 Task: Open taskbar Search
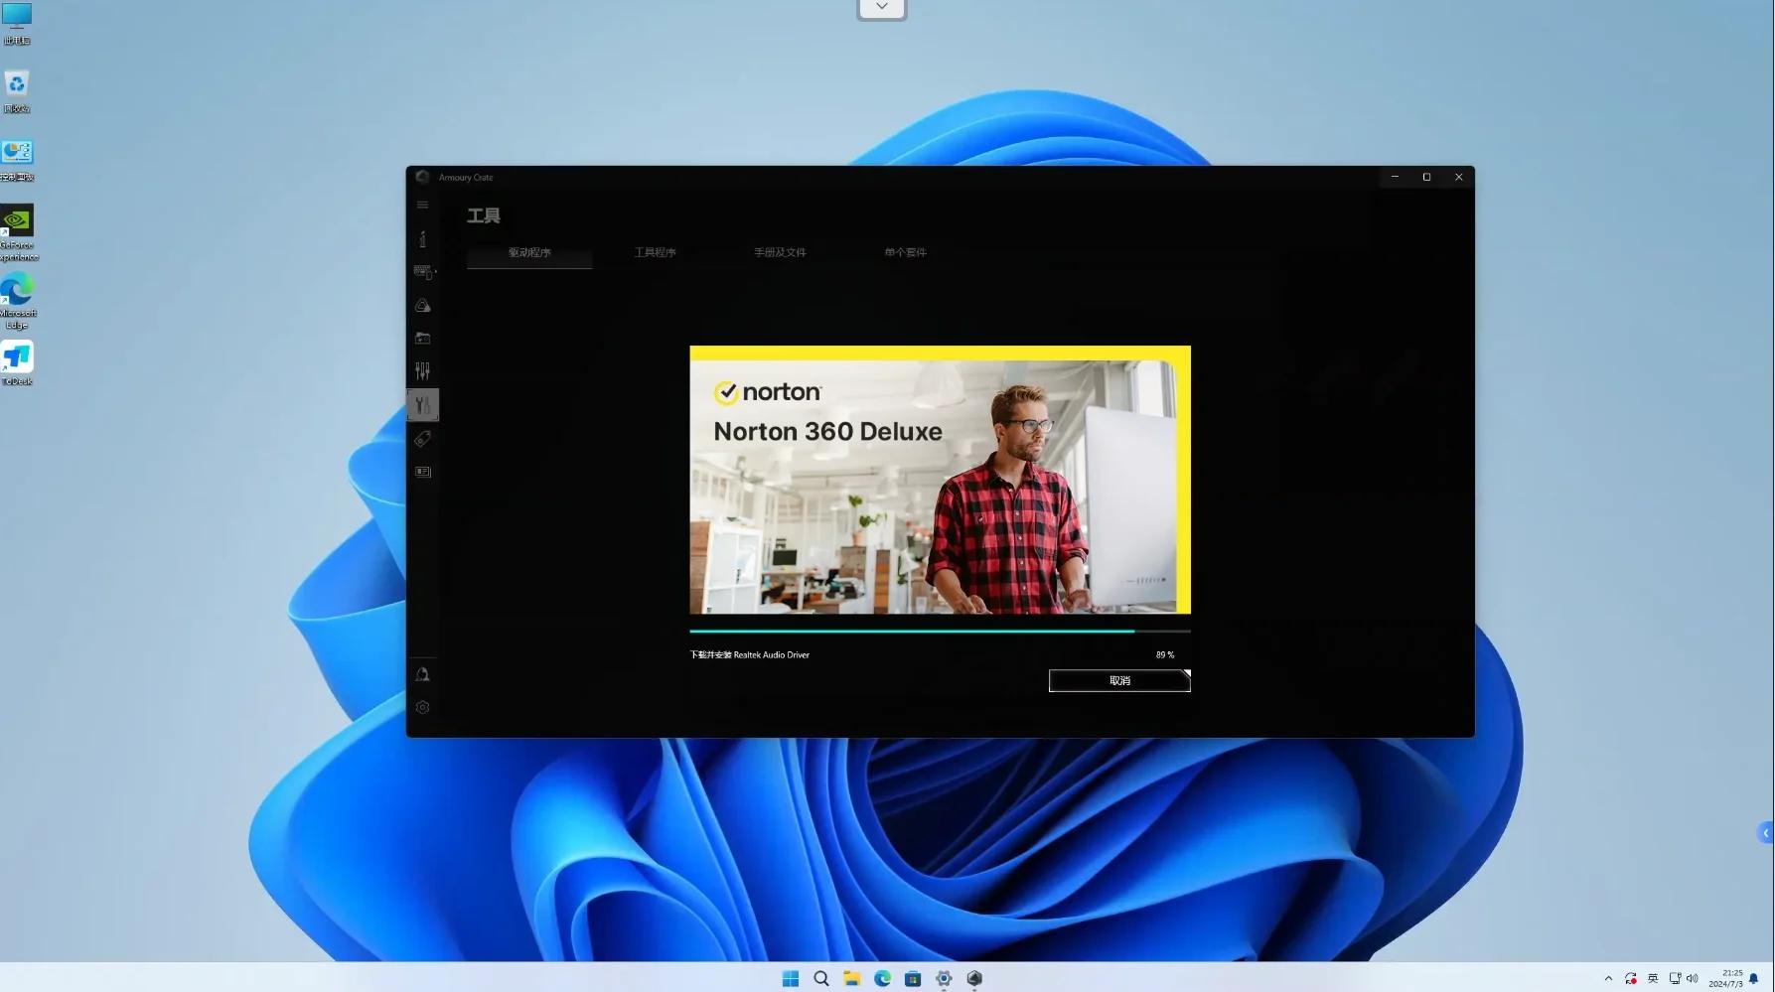(x=821, y=978)
